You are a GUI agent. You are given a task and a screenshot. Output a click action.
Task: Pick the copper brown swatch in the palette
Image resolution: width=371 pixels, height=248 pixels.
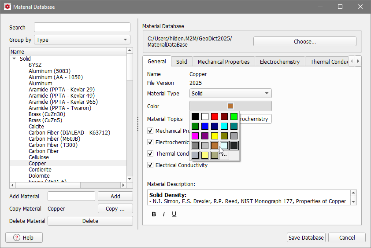pos(215,146)
